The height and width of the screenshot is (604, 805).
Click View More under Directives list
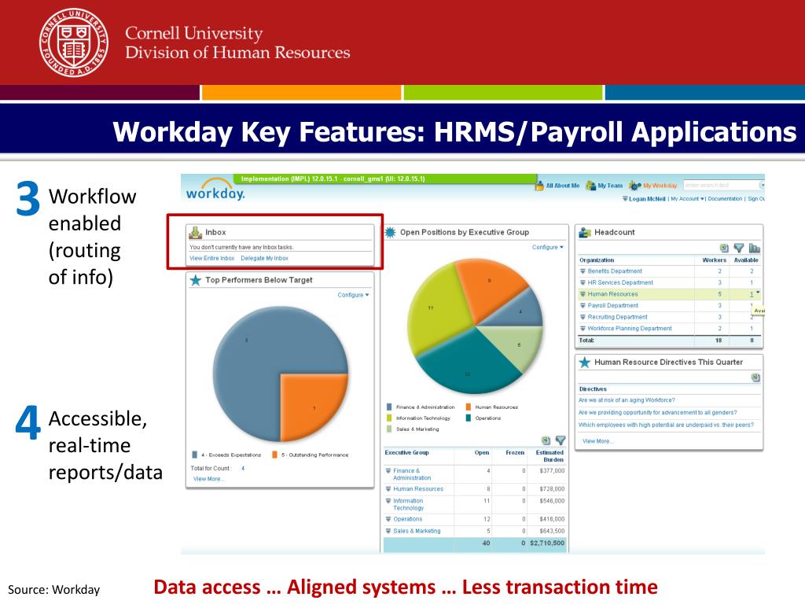(x=597, y=440)
